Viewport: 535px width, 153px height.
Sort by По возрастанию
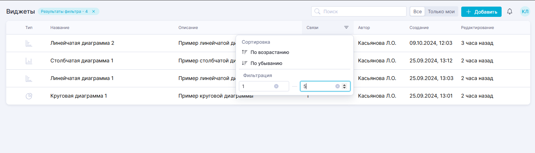269,52
